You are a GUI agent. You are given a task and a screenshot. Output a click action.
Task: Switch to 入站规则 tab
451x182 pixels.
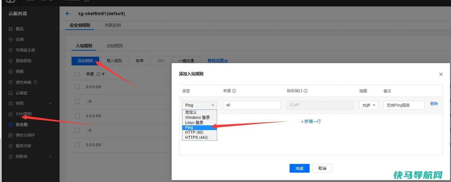[84, 46]
